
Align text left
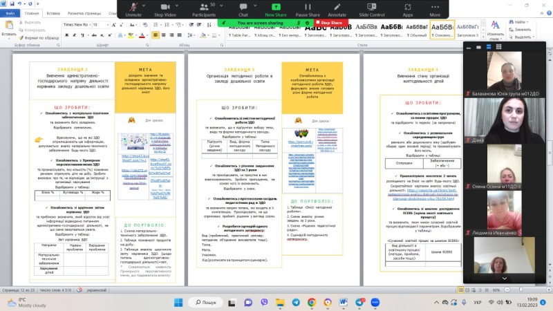(156, 35)
